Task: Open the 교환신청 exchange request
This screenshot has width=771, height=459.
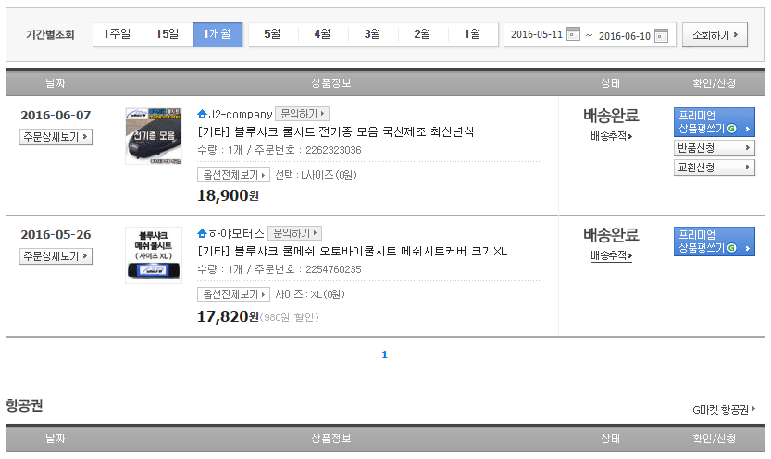Action: 714,167
